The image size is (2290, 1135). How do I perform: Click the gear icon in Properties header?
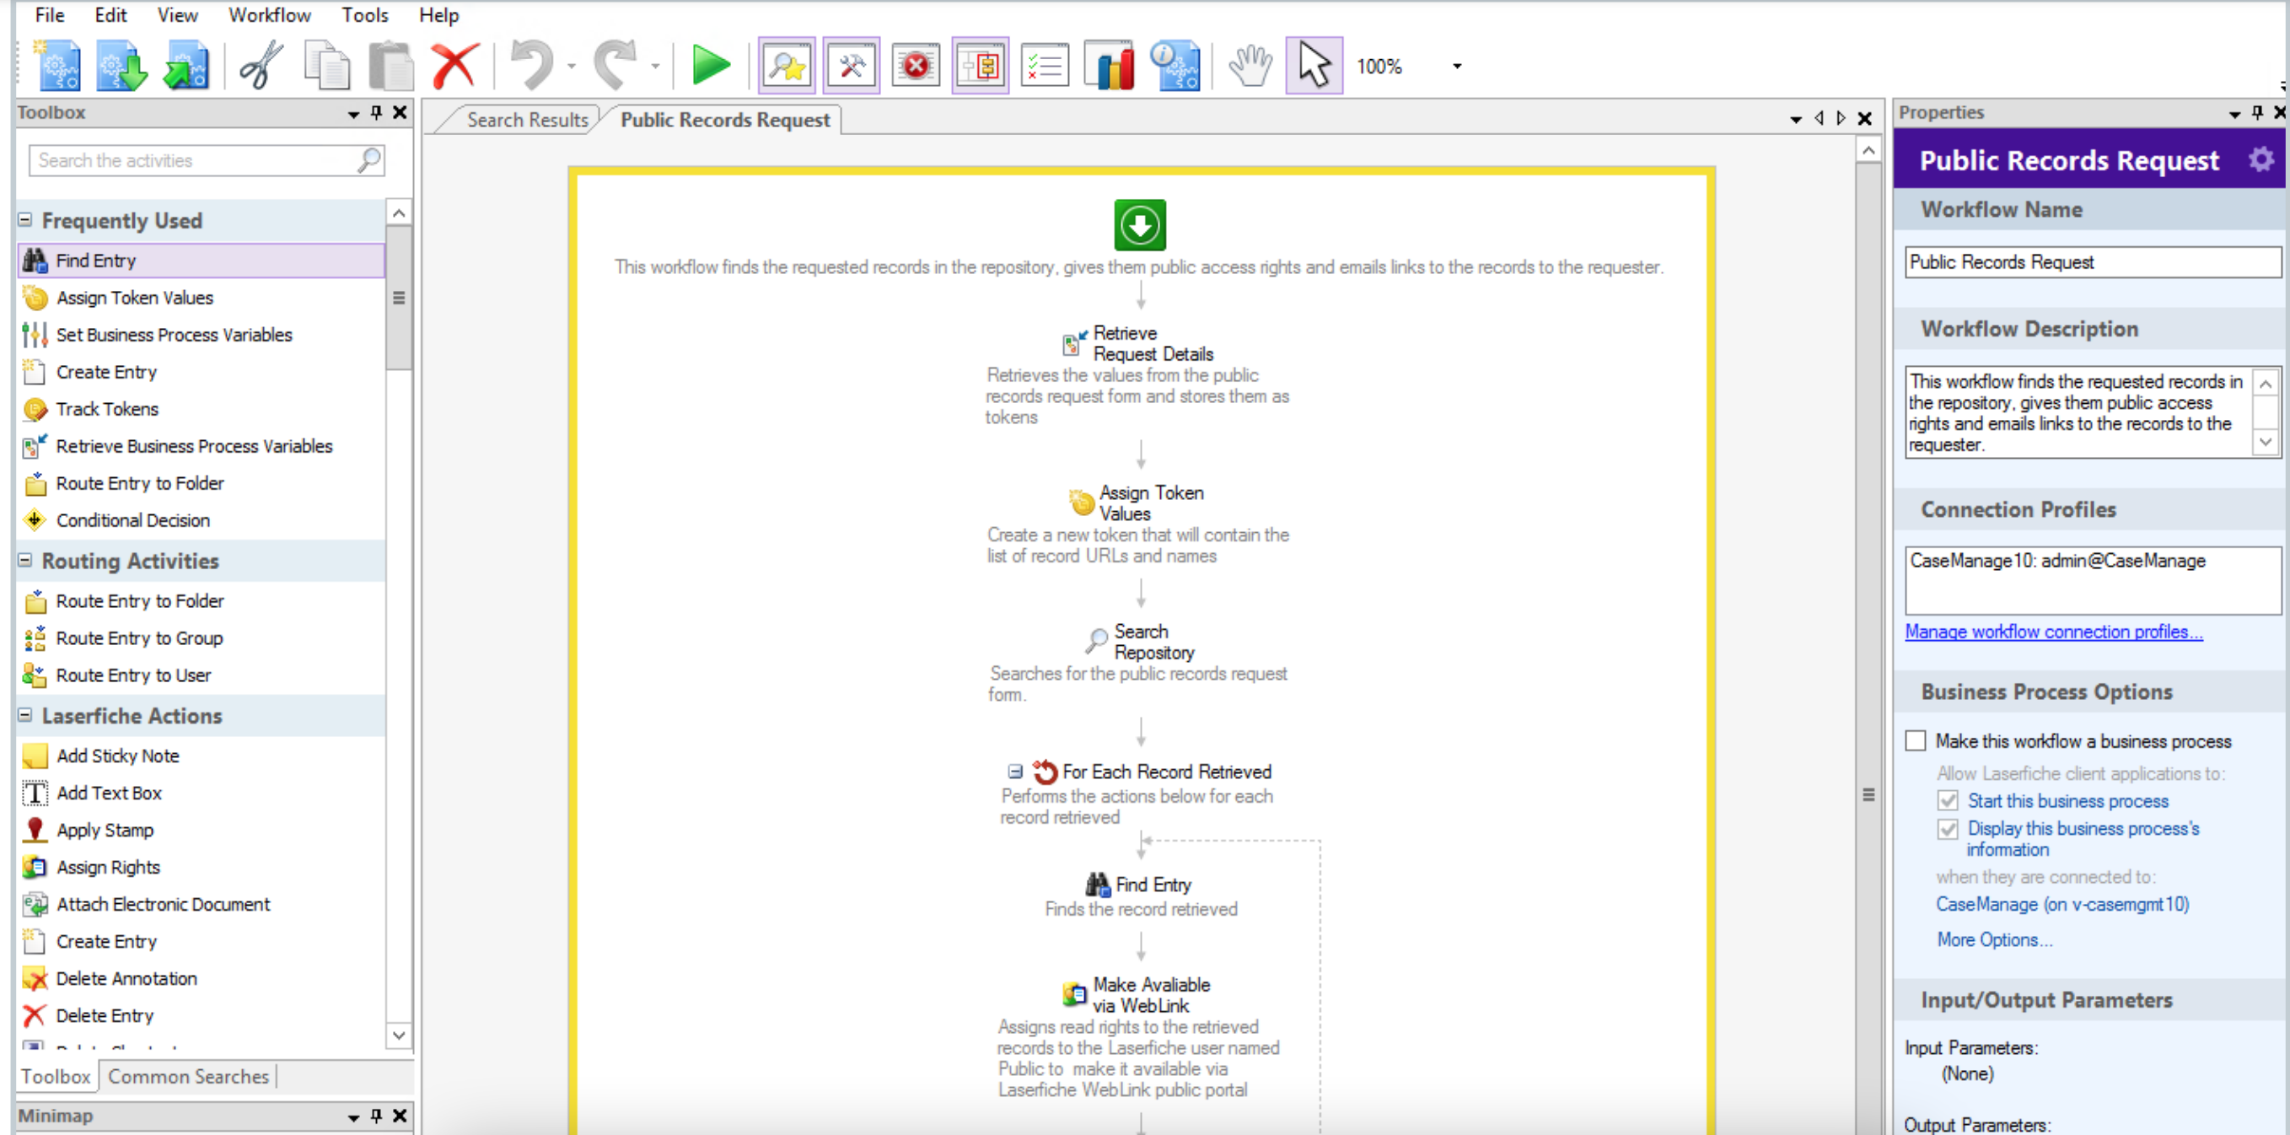point(2260,160)
